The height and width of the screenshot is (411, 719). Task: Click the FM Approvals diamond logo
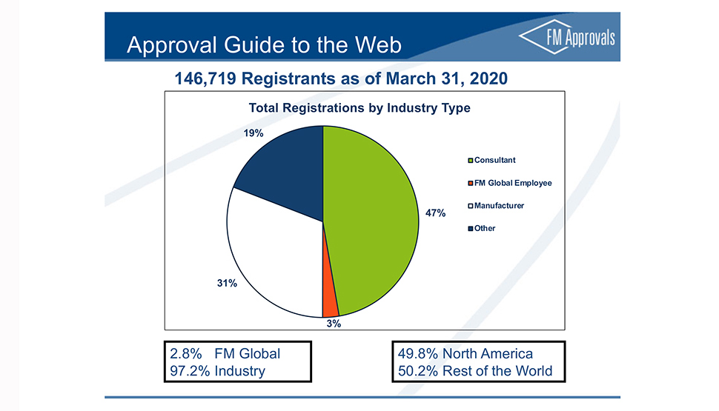tap(567, 37)
